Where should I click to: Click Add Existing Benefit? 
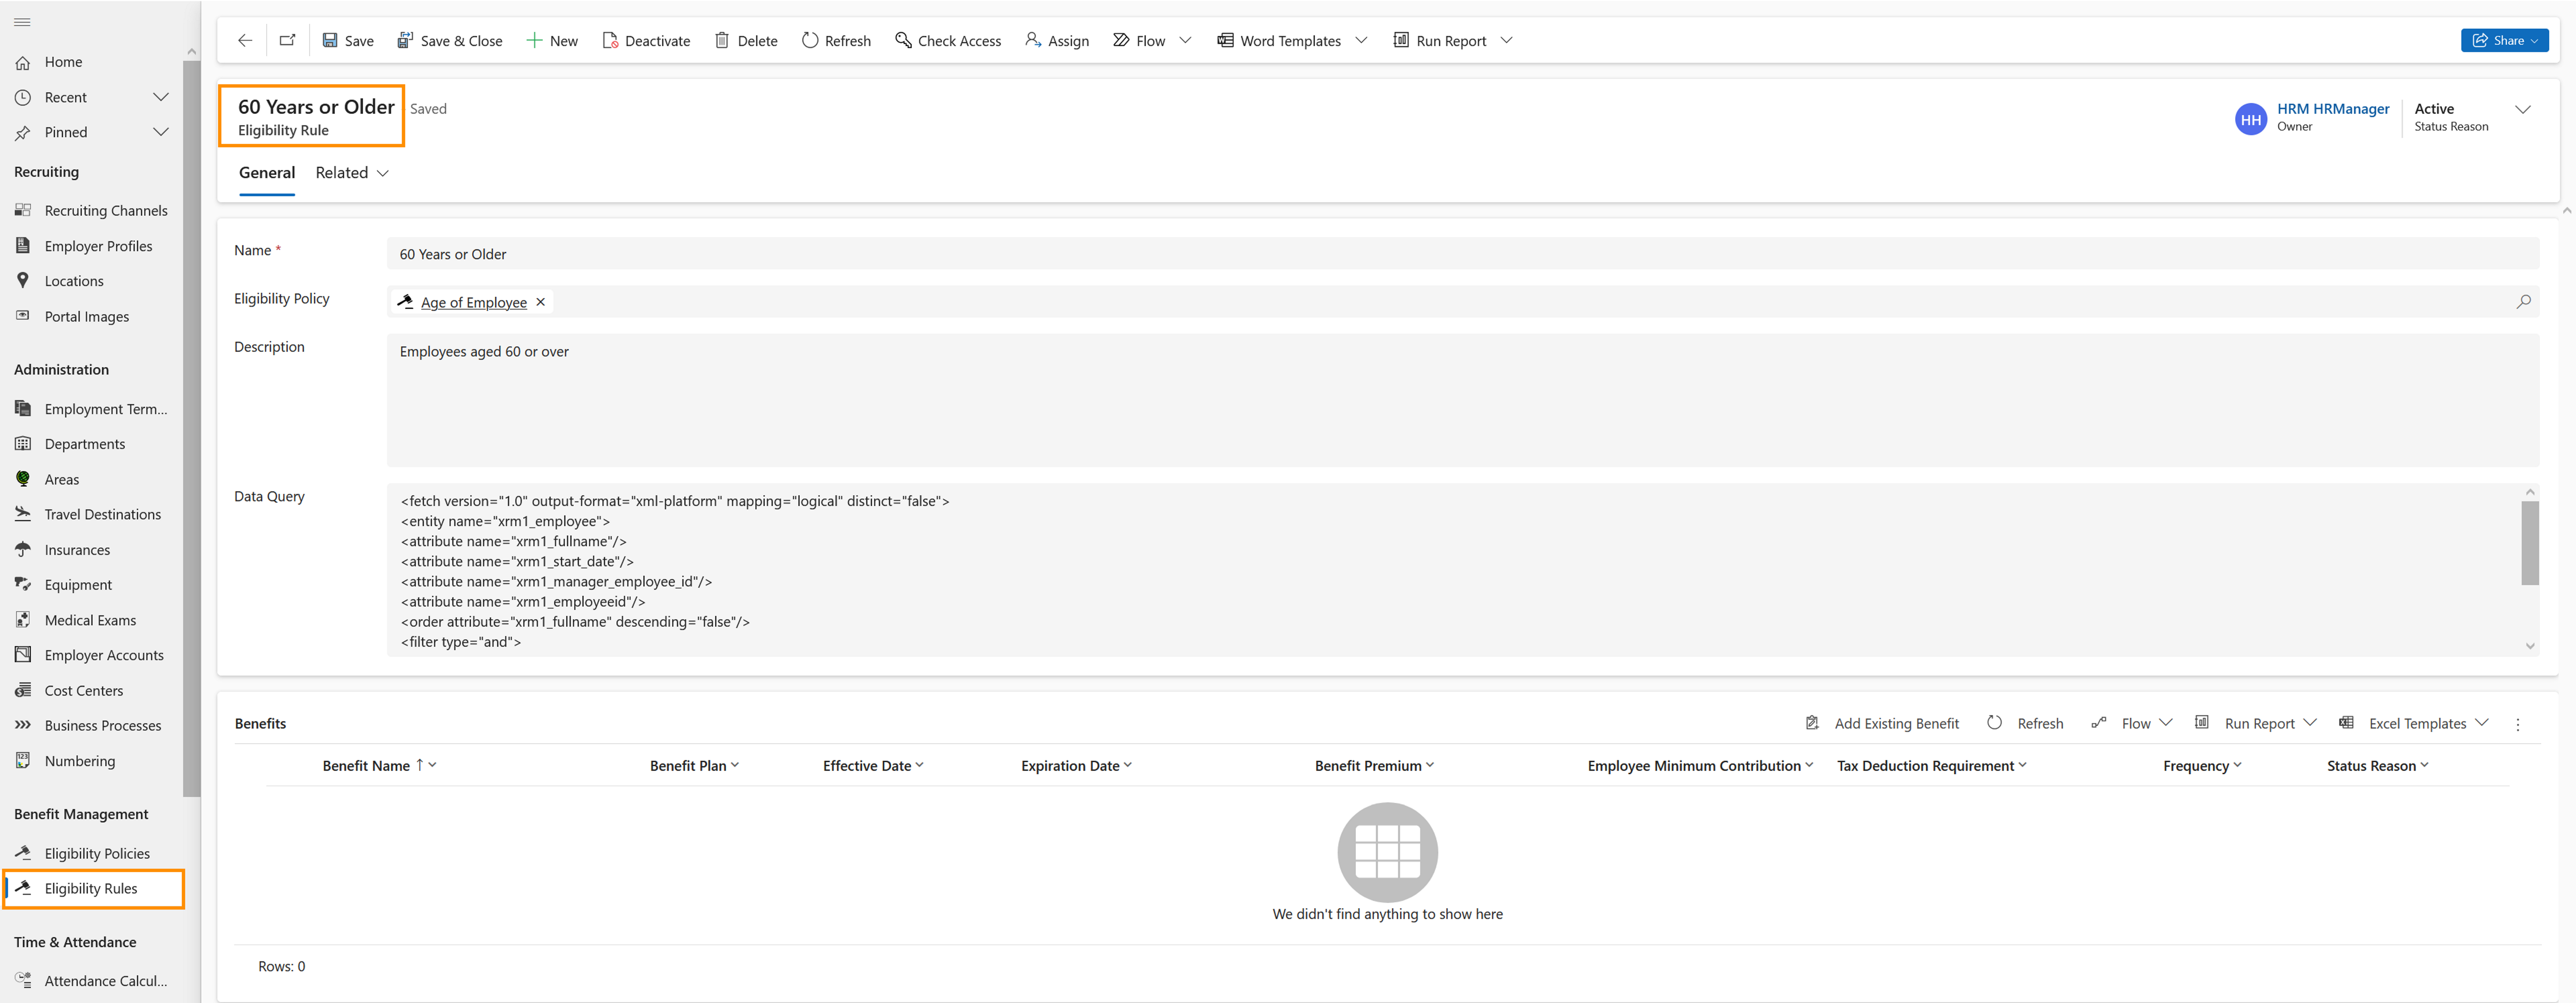[1882, 723]
